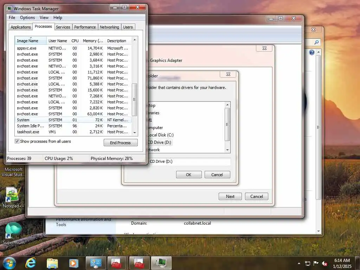Screen dimensions: 360x270
Task: Show hidden tray icons arrow
Action: 299,263
